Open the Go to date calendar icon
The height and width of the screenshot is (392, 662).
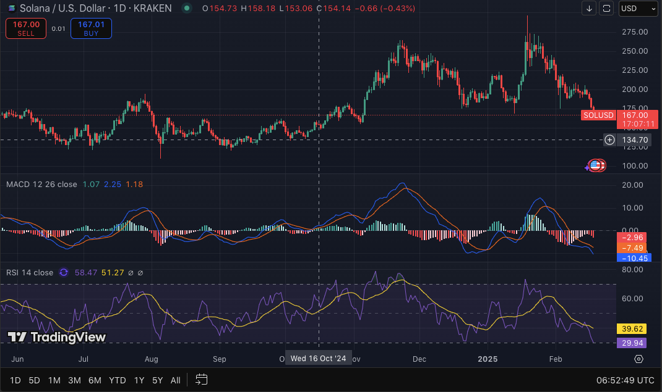coord(201,380)
